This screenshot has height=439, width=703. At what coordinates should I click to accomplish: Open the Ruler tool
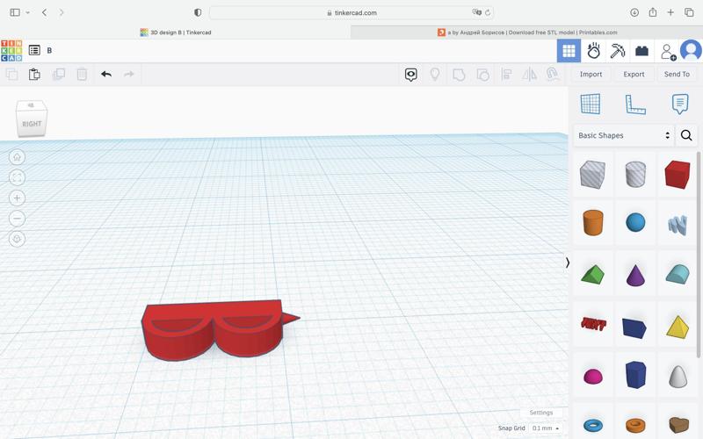634,104
